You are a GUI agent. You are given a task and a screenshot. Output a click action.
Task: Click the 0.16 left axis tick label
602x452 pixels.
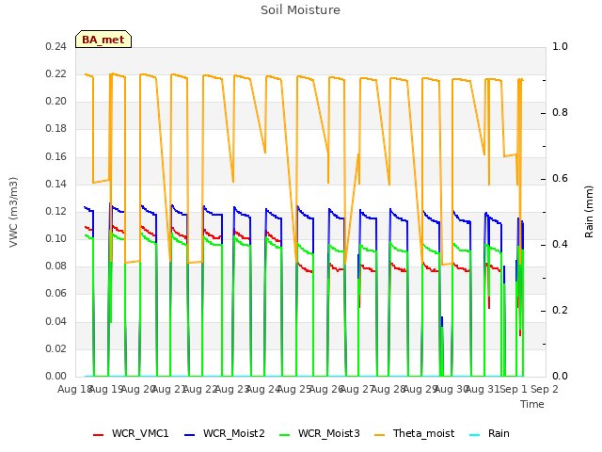pyautogui.click(x=55, y=156)
